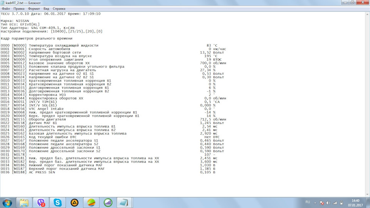This screenshot has height=208, width=370.
Task: Open the green-orange ball app on taskbar
Action: click(x=91, y=203)
